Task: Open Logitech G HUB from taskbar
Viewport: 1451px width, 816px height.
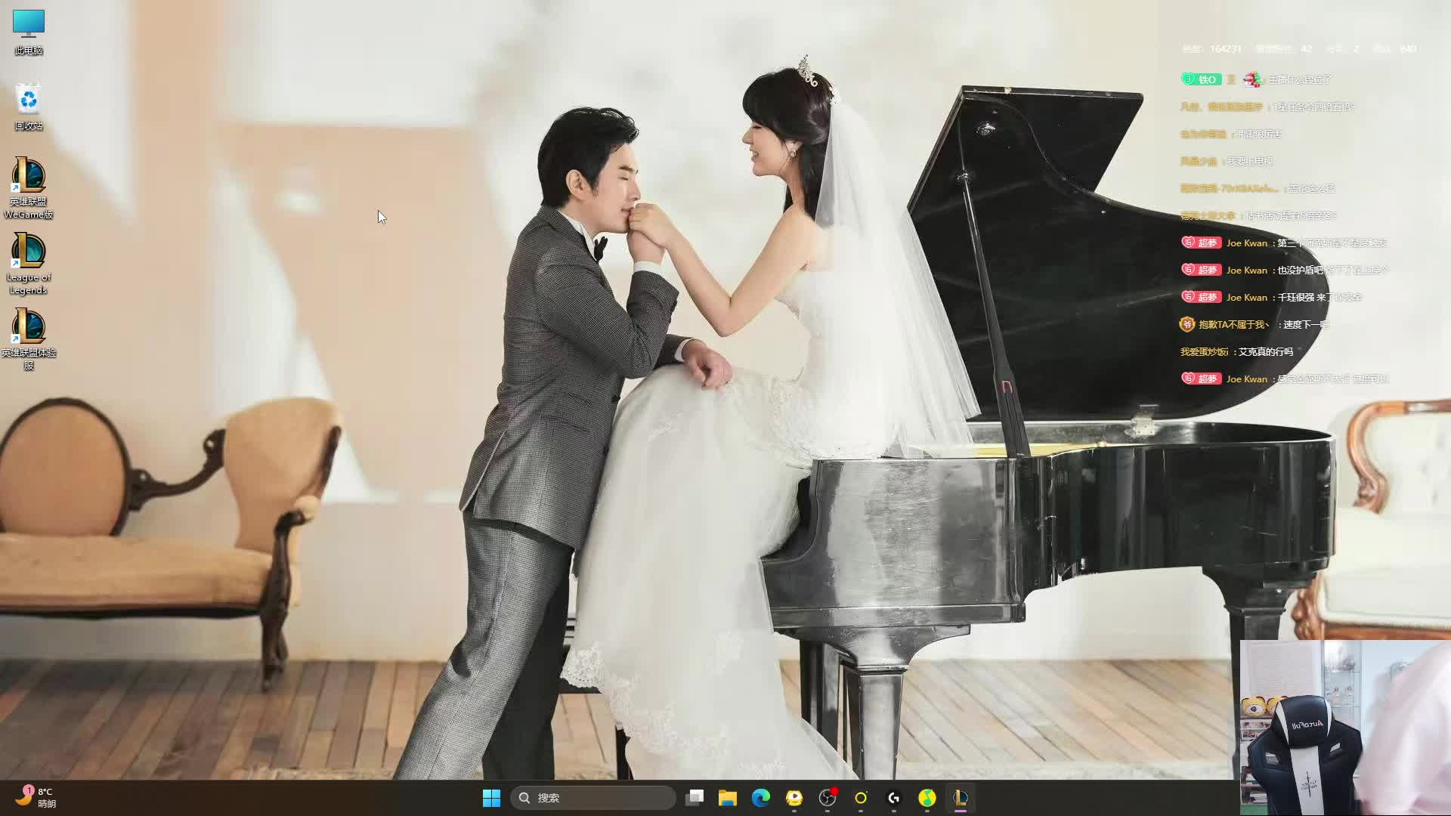Action: coord(894,798)
